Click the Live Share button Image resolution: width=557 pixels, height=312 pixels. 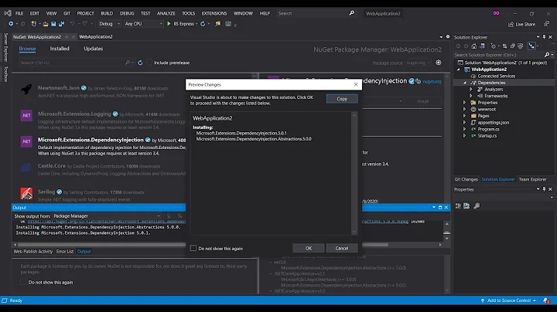click(521, 24)
